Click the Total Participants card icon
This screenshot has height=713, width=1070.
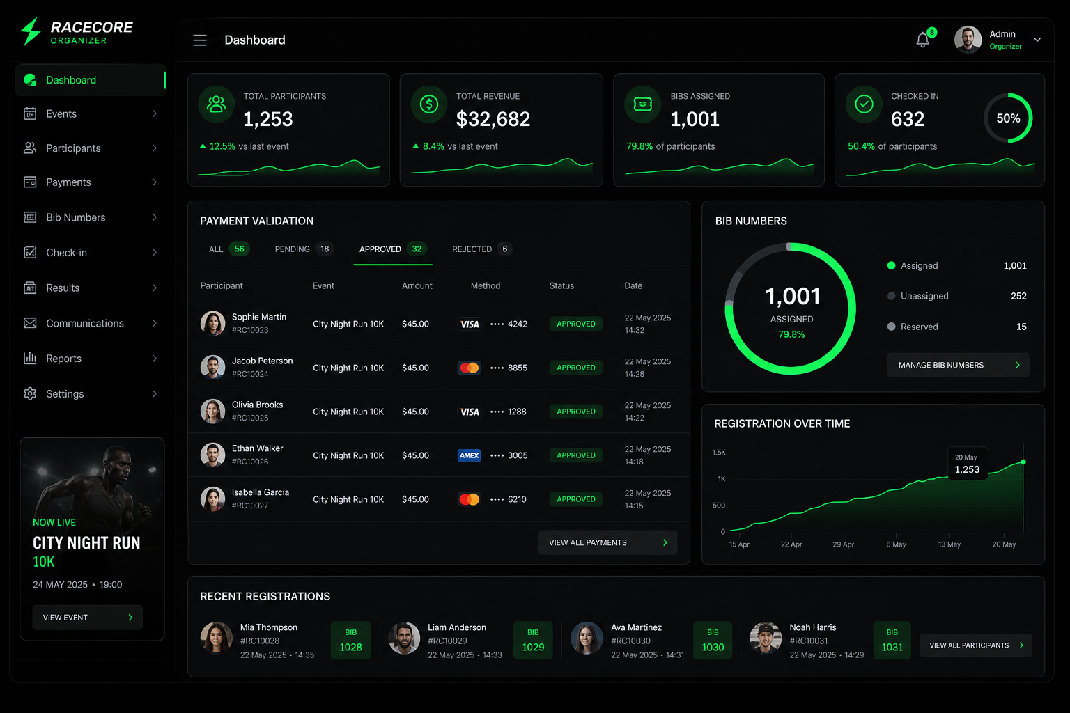point(217,104)
